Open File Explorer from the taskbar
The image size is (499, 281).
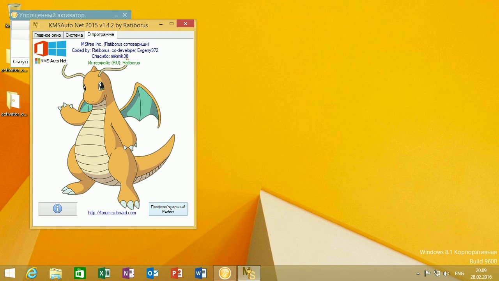pyautogui.click(x=56, y=273)
